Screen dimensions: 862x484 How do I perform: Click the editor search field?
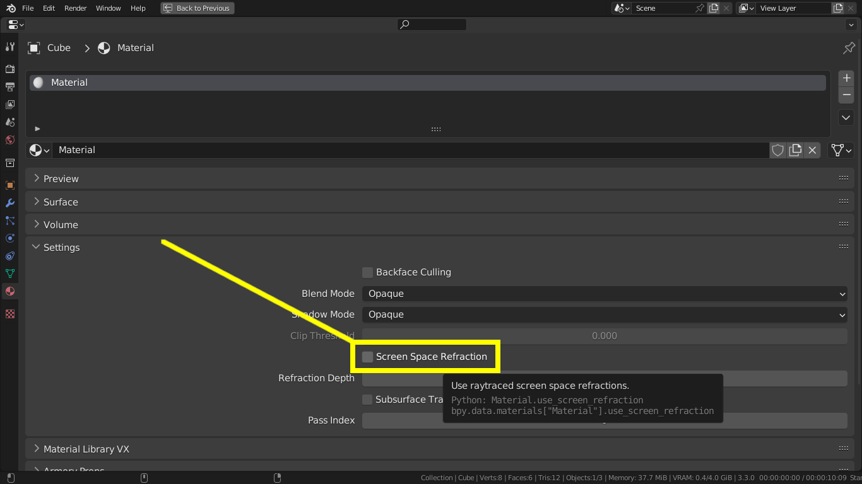click(432, 25)
